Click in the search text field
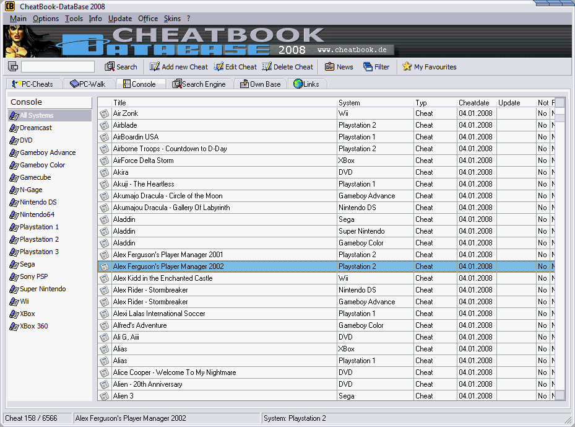The height and width of the screenshot is (427, 575). [x=58, y=67]
